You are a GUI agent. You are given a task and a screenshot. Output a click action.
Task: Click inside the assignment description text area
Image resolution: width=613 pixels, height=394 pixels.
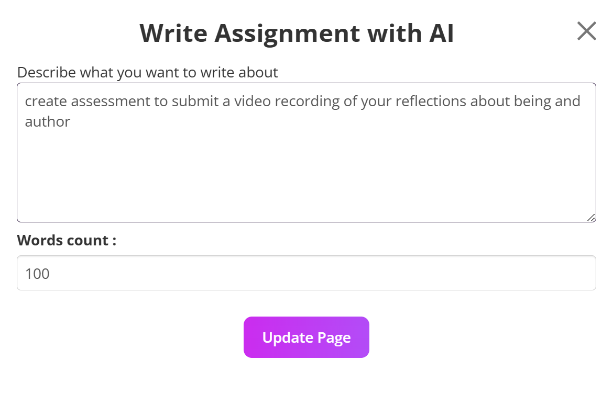click(x=306, y=167)
